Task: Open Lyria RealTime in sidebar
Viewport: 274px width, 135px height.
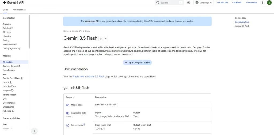Action: pos(9,87)
